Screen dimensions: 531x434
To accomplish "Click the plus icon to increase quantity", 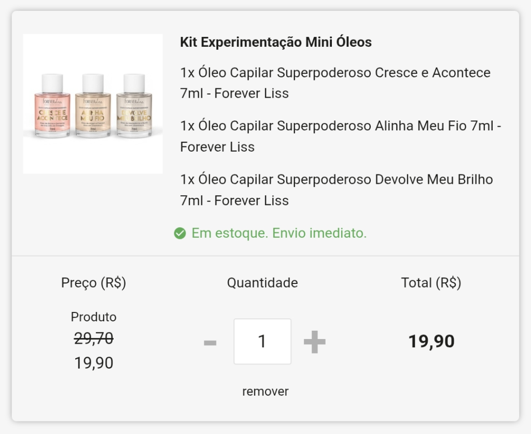I will [x=314, y=342].
